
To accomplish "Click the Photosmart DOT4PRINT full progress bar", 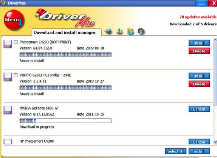I will pos(66,54).
